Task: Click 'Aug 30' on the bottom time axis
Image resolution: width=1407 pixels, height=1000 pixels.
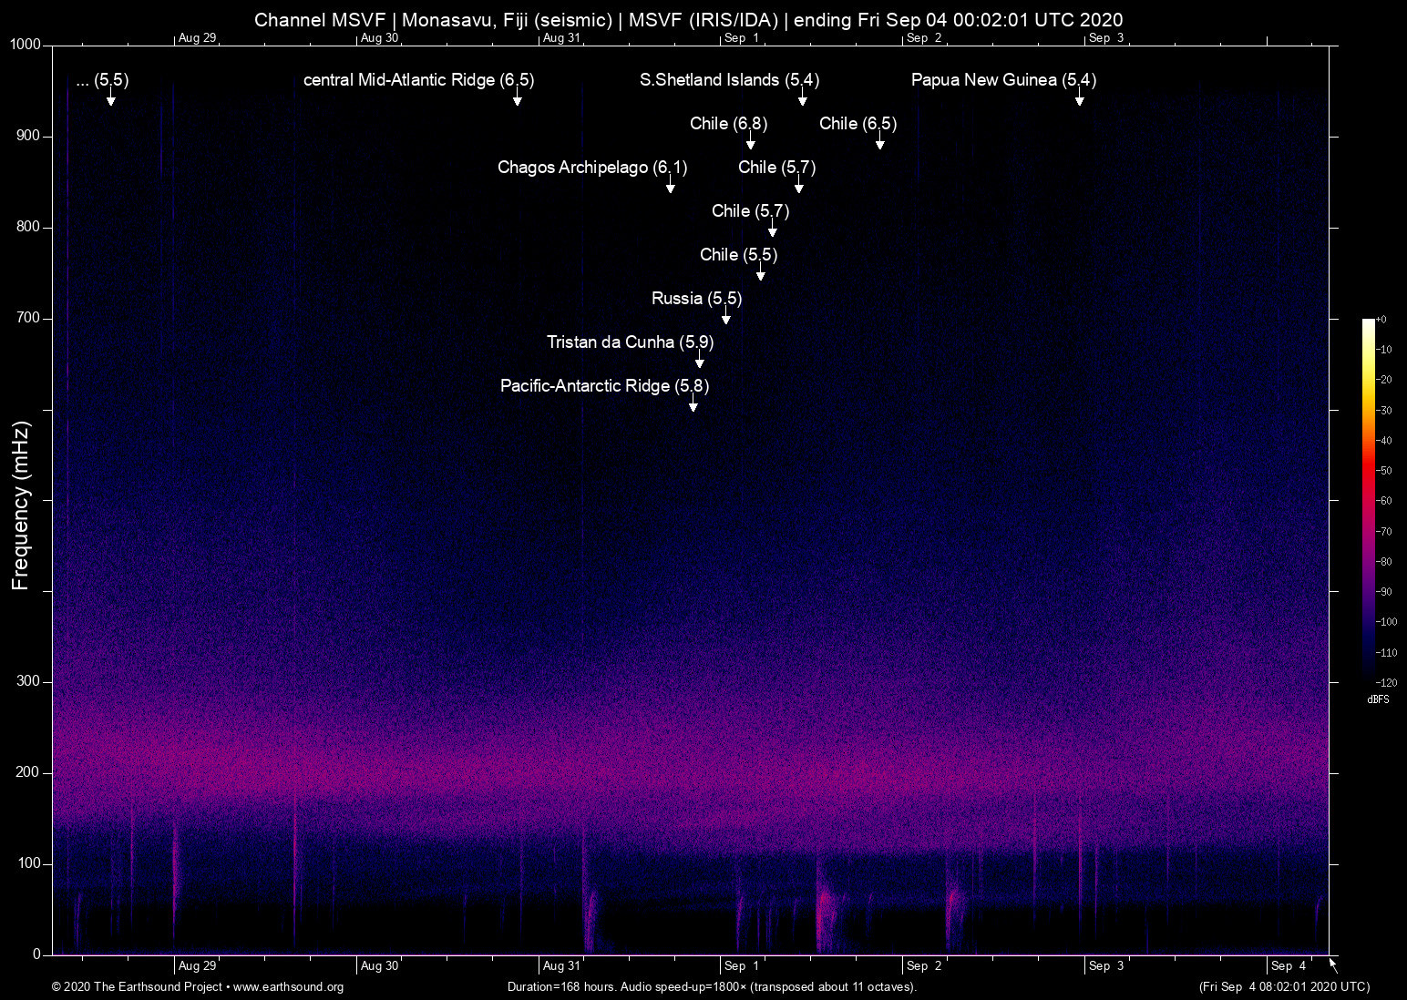Action: click(380, 966)
